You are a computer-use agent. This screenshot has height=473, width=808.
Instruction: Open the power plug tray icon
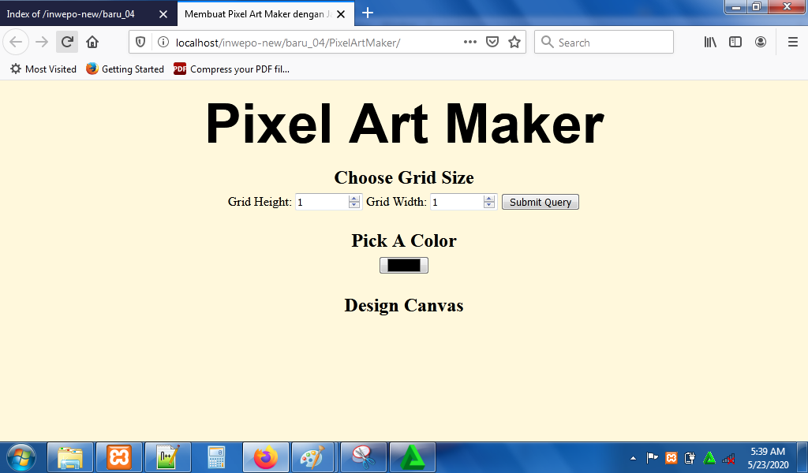coord(690,458)
